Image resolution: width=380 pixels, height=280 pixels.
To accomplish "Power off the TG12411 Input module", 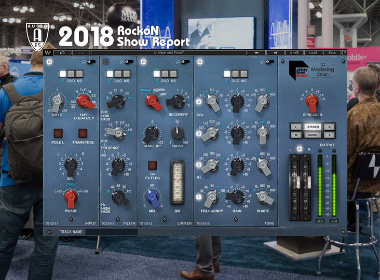I will [x=49, y=62].
